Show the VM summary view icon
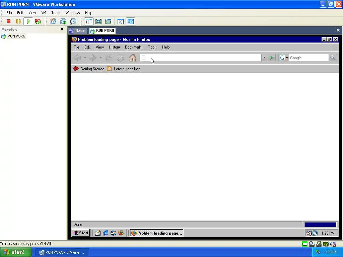The width and height of the screenshot is (343, 257). click(121, 21)
